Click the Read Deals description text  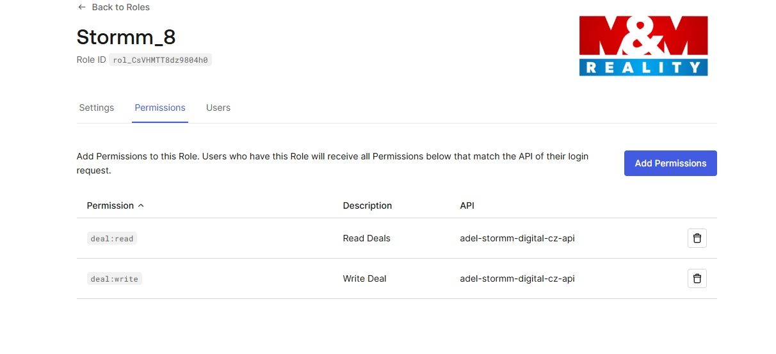366,238
